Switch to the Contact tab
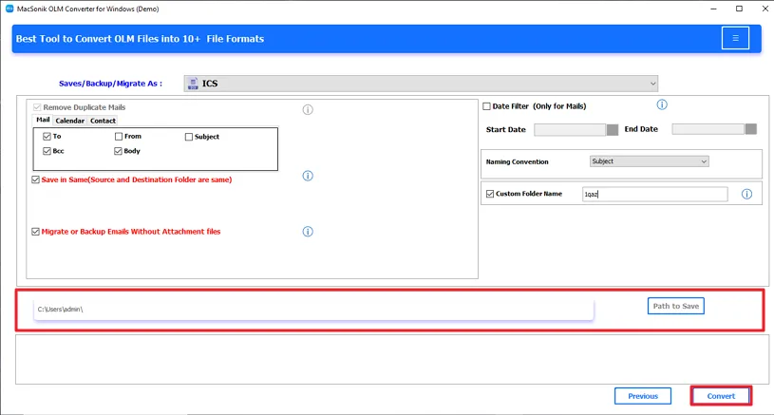This screenshot has width=774, height=415. point(103,121)
